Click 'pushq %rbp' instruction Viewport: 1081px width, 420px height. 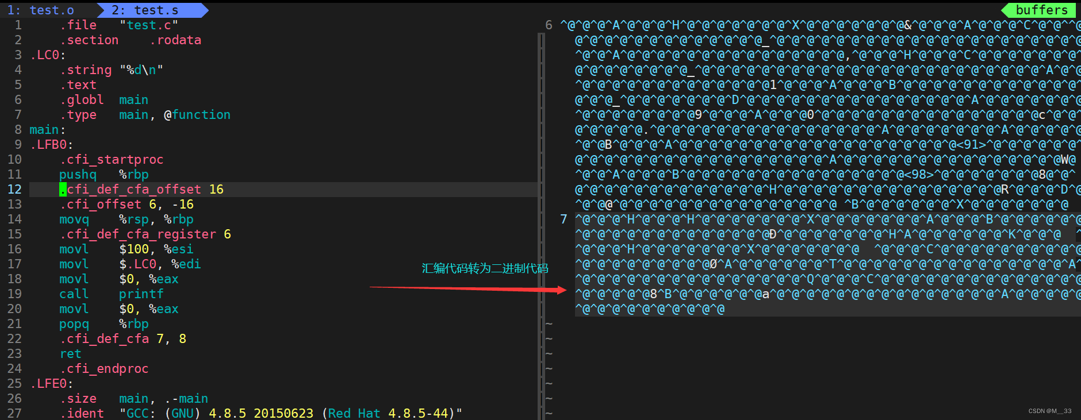click(x=104, y=175)
